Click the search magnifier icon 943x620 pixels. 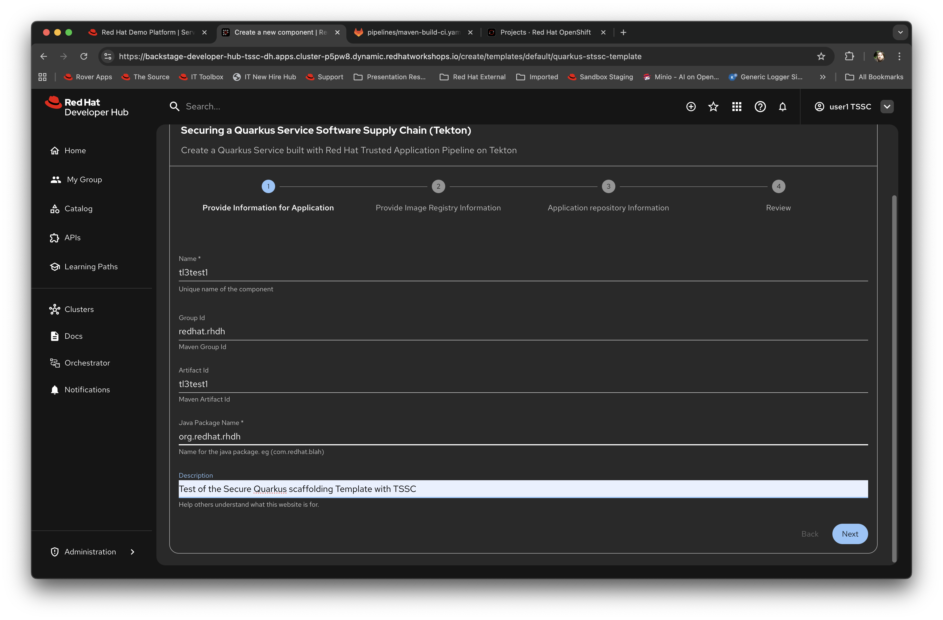(174, 107)
